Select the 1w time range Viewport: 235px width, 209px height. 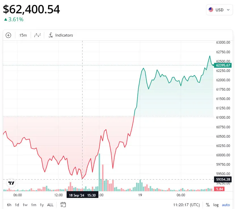[25, 205]
